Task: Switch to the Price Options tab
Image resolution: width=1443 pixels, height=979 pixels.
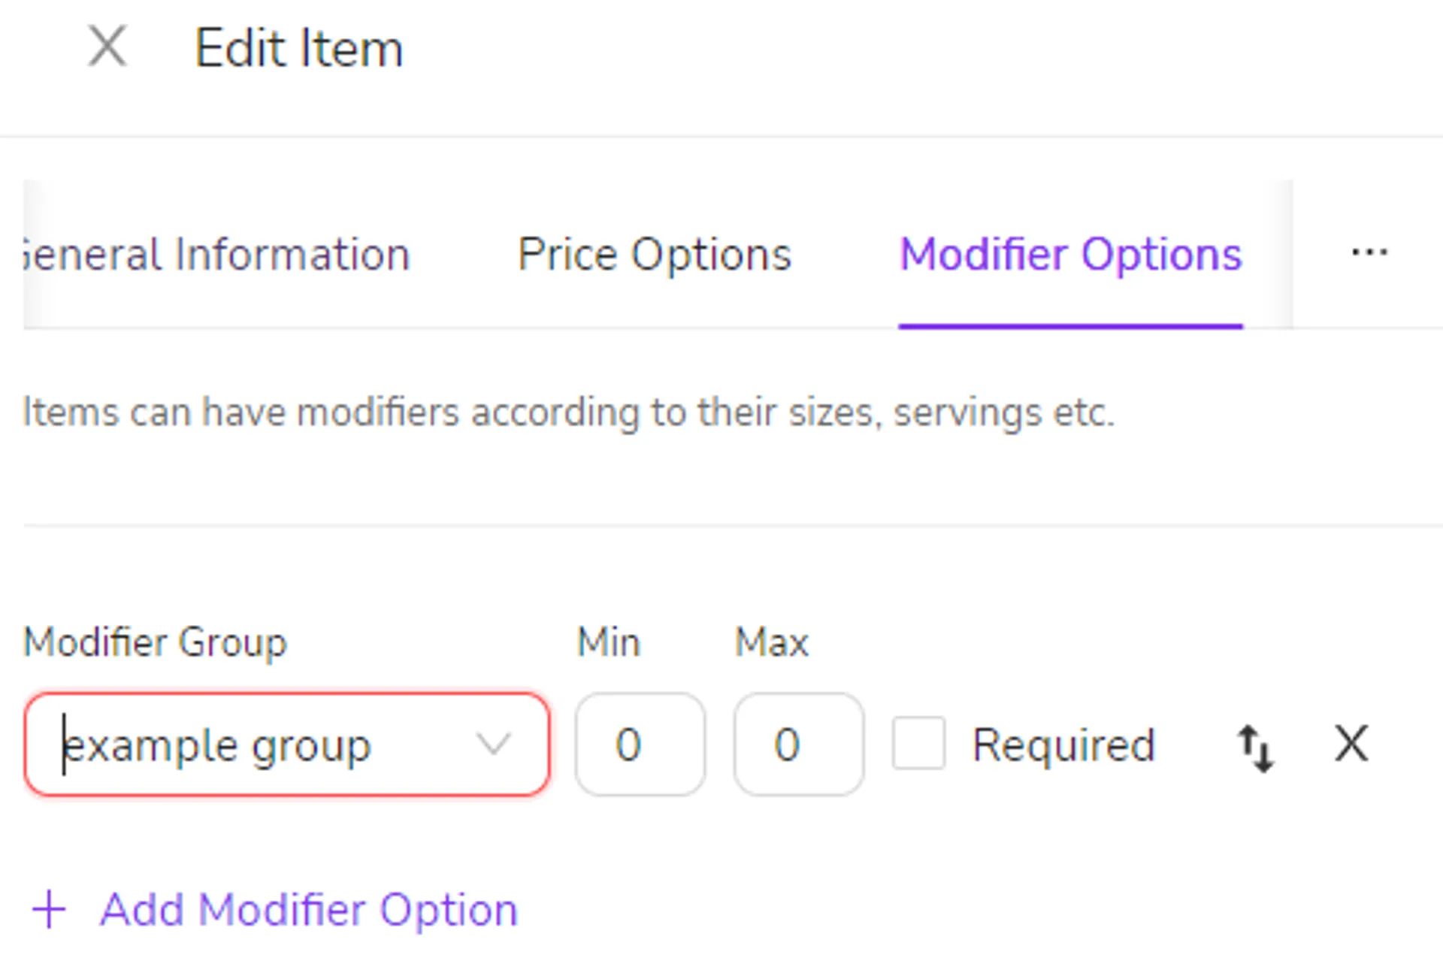Action: coord(655,254)
